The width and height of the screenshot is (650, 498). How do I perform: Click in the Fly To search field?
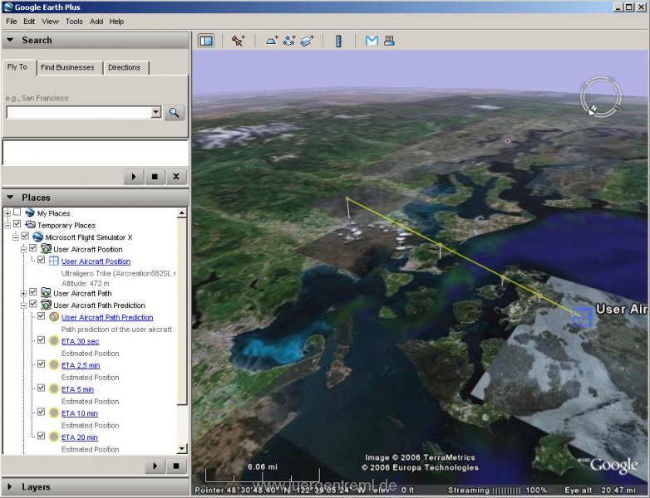(x=79, y=112)
